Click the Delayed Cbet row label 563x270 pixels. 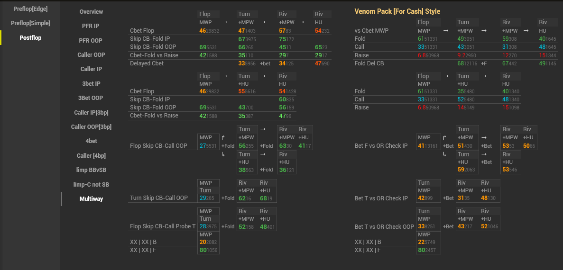point(147,63)
